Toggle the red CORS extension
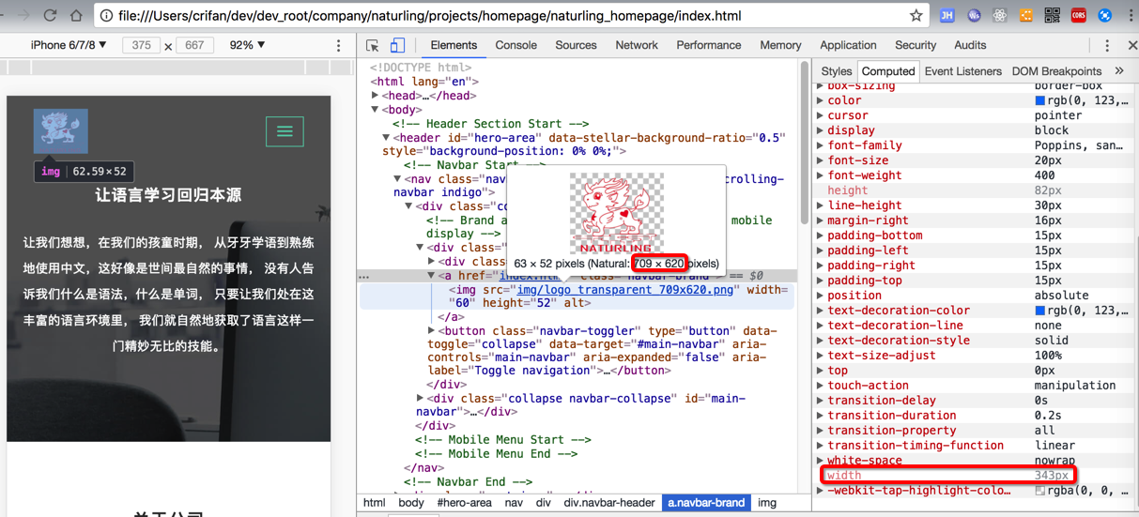1139x517 pixels. click(1079, 15)
